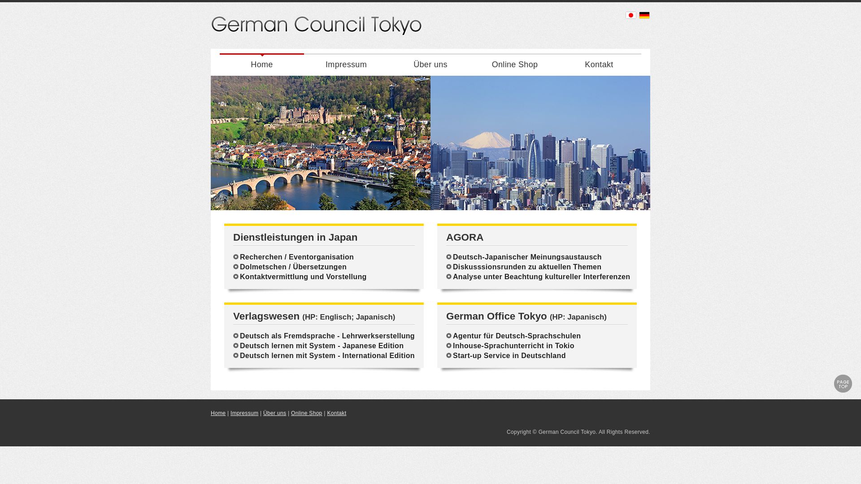Select Deutsch als Fremdsprache - Lehrwerkserstellung
The width and height of the screenshot is (861, 484).
(x=327, y=336)
